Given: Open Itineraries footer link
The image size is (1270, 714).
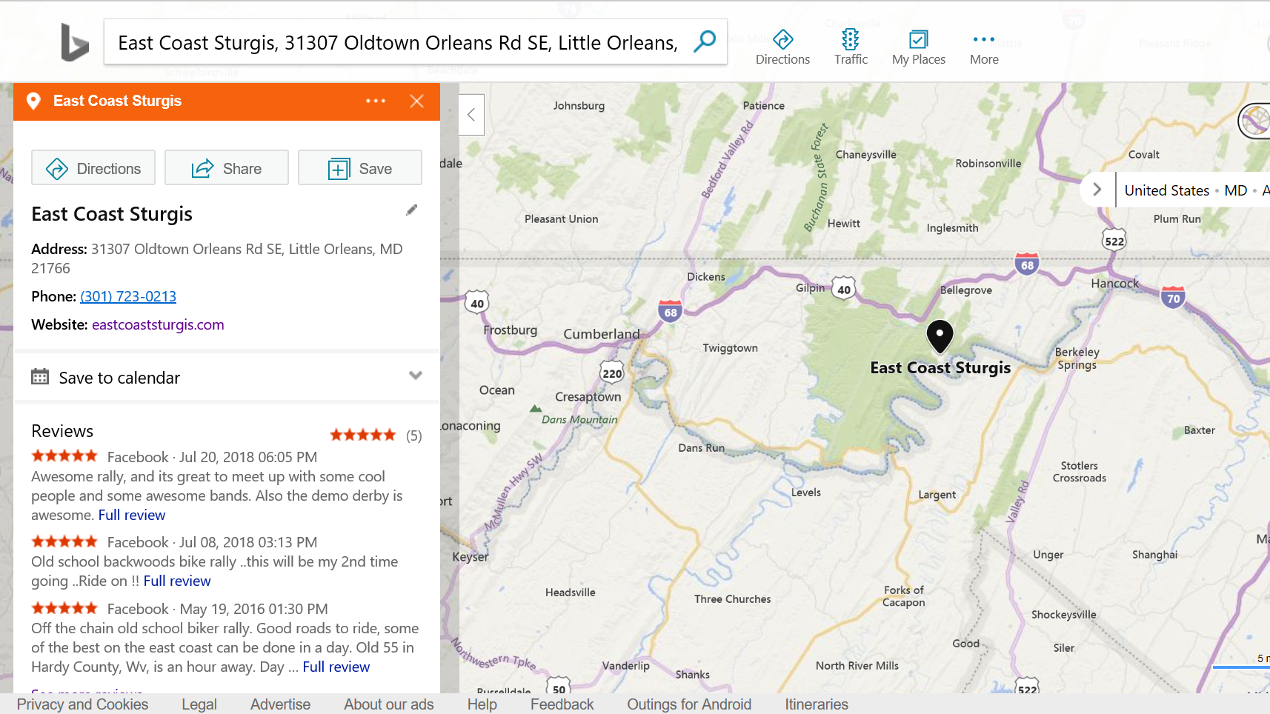Looking at the screenshot, I should pyautogui.click(x=817, y=704).
